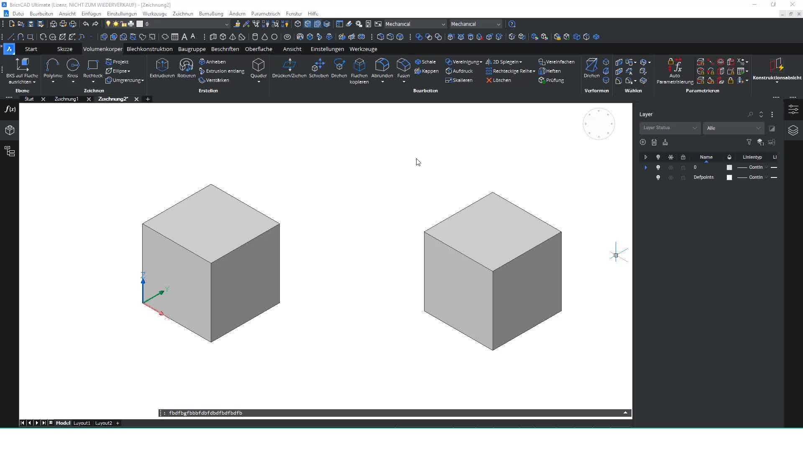Select the Fasen chamfer tool
Image resolution: width=803 pixels, height=451 pixels.
pyautogui.click(x=403, y=68)
